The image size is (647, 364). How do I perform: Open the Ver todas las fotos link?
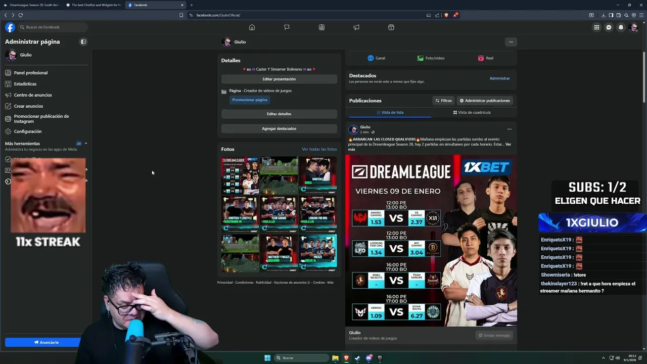pos(319,149)
